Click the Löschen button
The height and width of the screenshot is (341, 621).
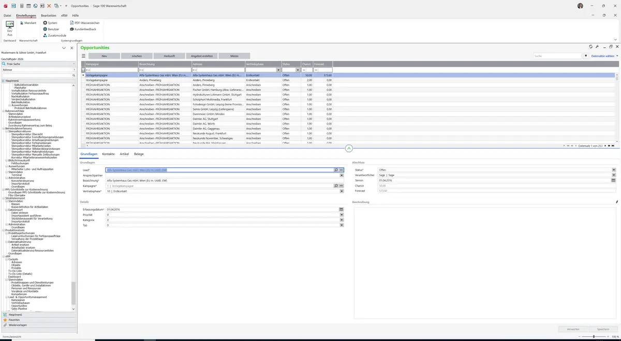pos(137,56)
